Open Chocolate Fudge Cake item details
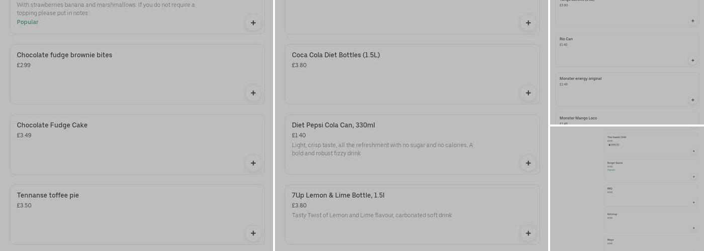The width and height of the screenshot is (704, 251). coord(52,125)
